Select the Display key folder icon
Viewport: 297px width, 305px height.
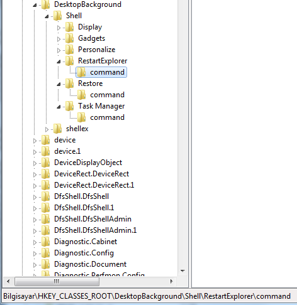[x=69, y=27]
